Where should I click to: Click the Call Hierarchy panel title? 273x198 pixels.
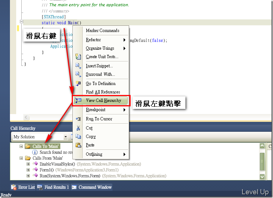point(23,128)
